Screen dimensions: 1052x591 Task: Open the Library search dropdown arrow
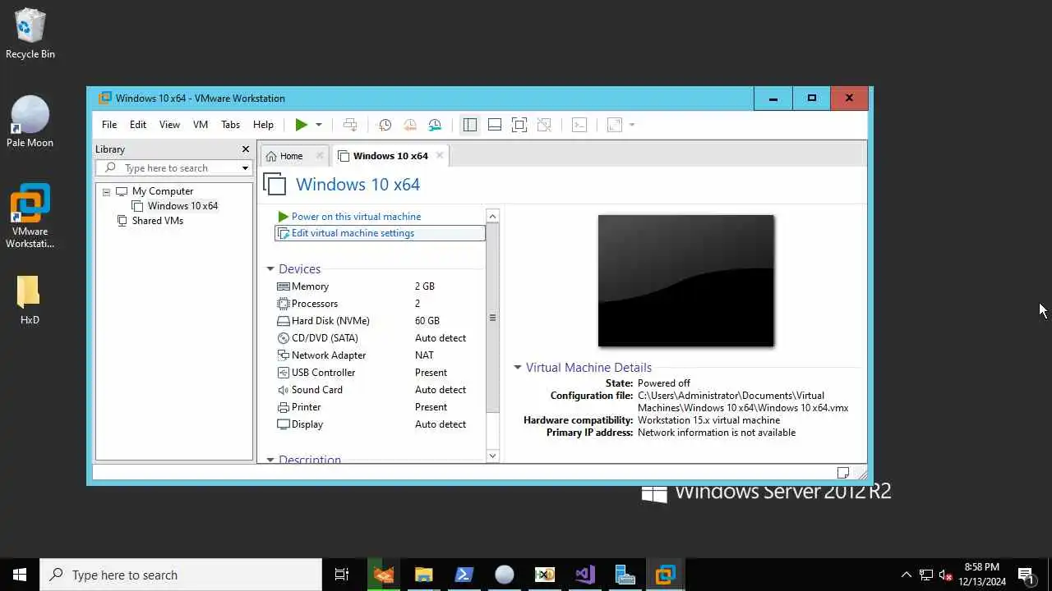(245, 168)
